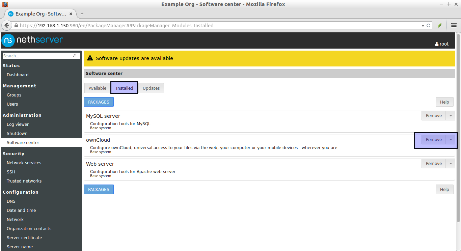
Task: Open Server name in the sidebar
Action: 20,247
